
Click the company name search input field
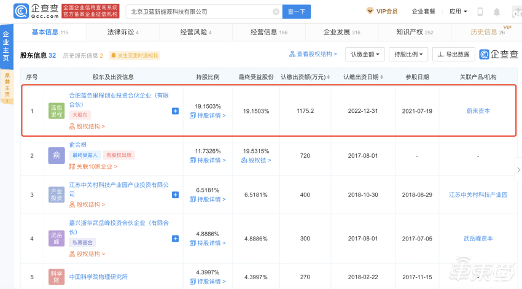coord(197,12)
